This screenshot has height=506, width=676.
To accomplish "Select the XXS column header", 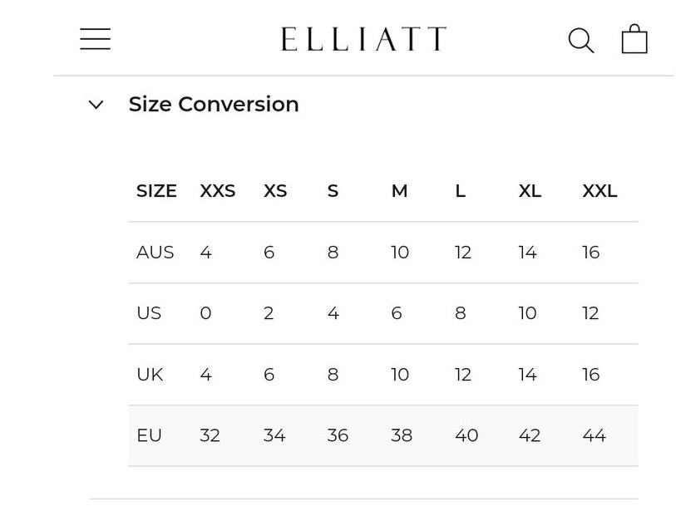I will click(218, 191).
